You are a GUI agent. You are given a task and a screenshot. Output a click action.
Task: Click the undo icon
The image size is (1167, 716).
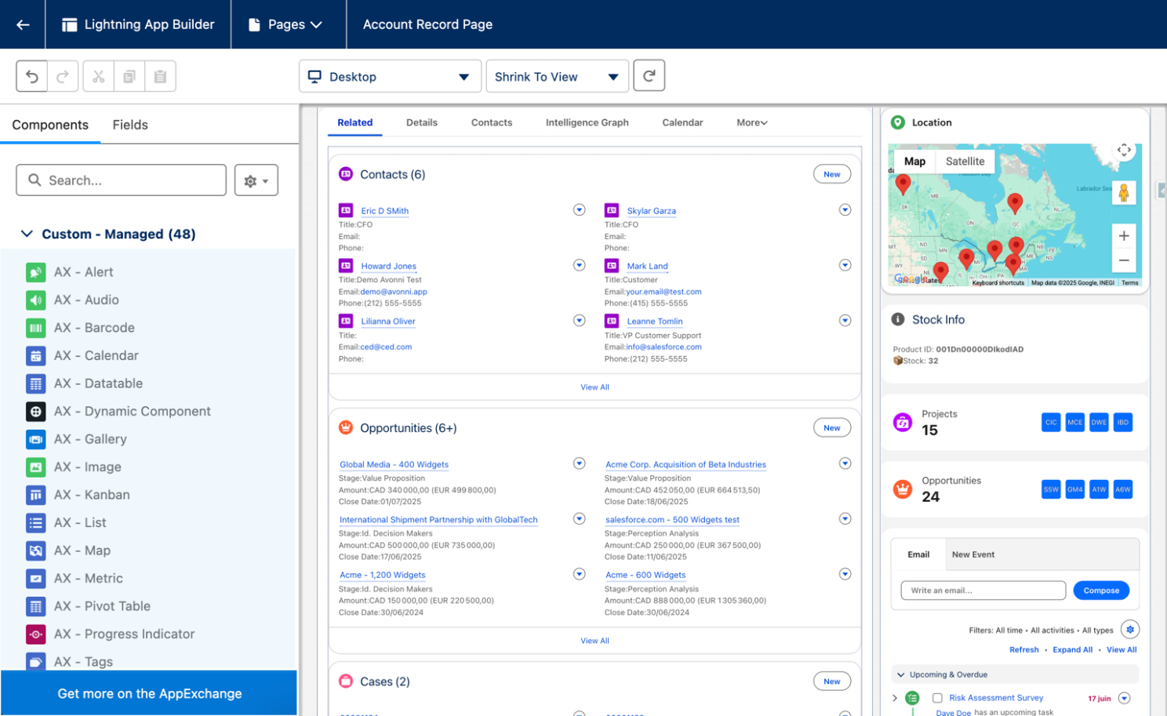click(32, 76)
